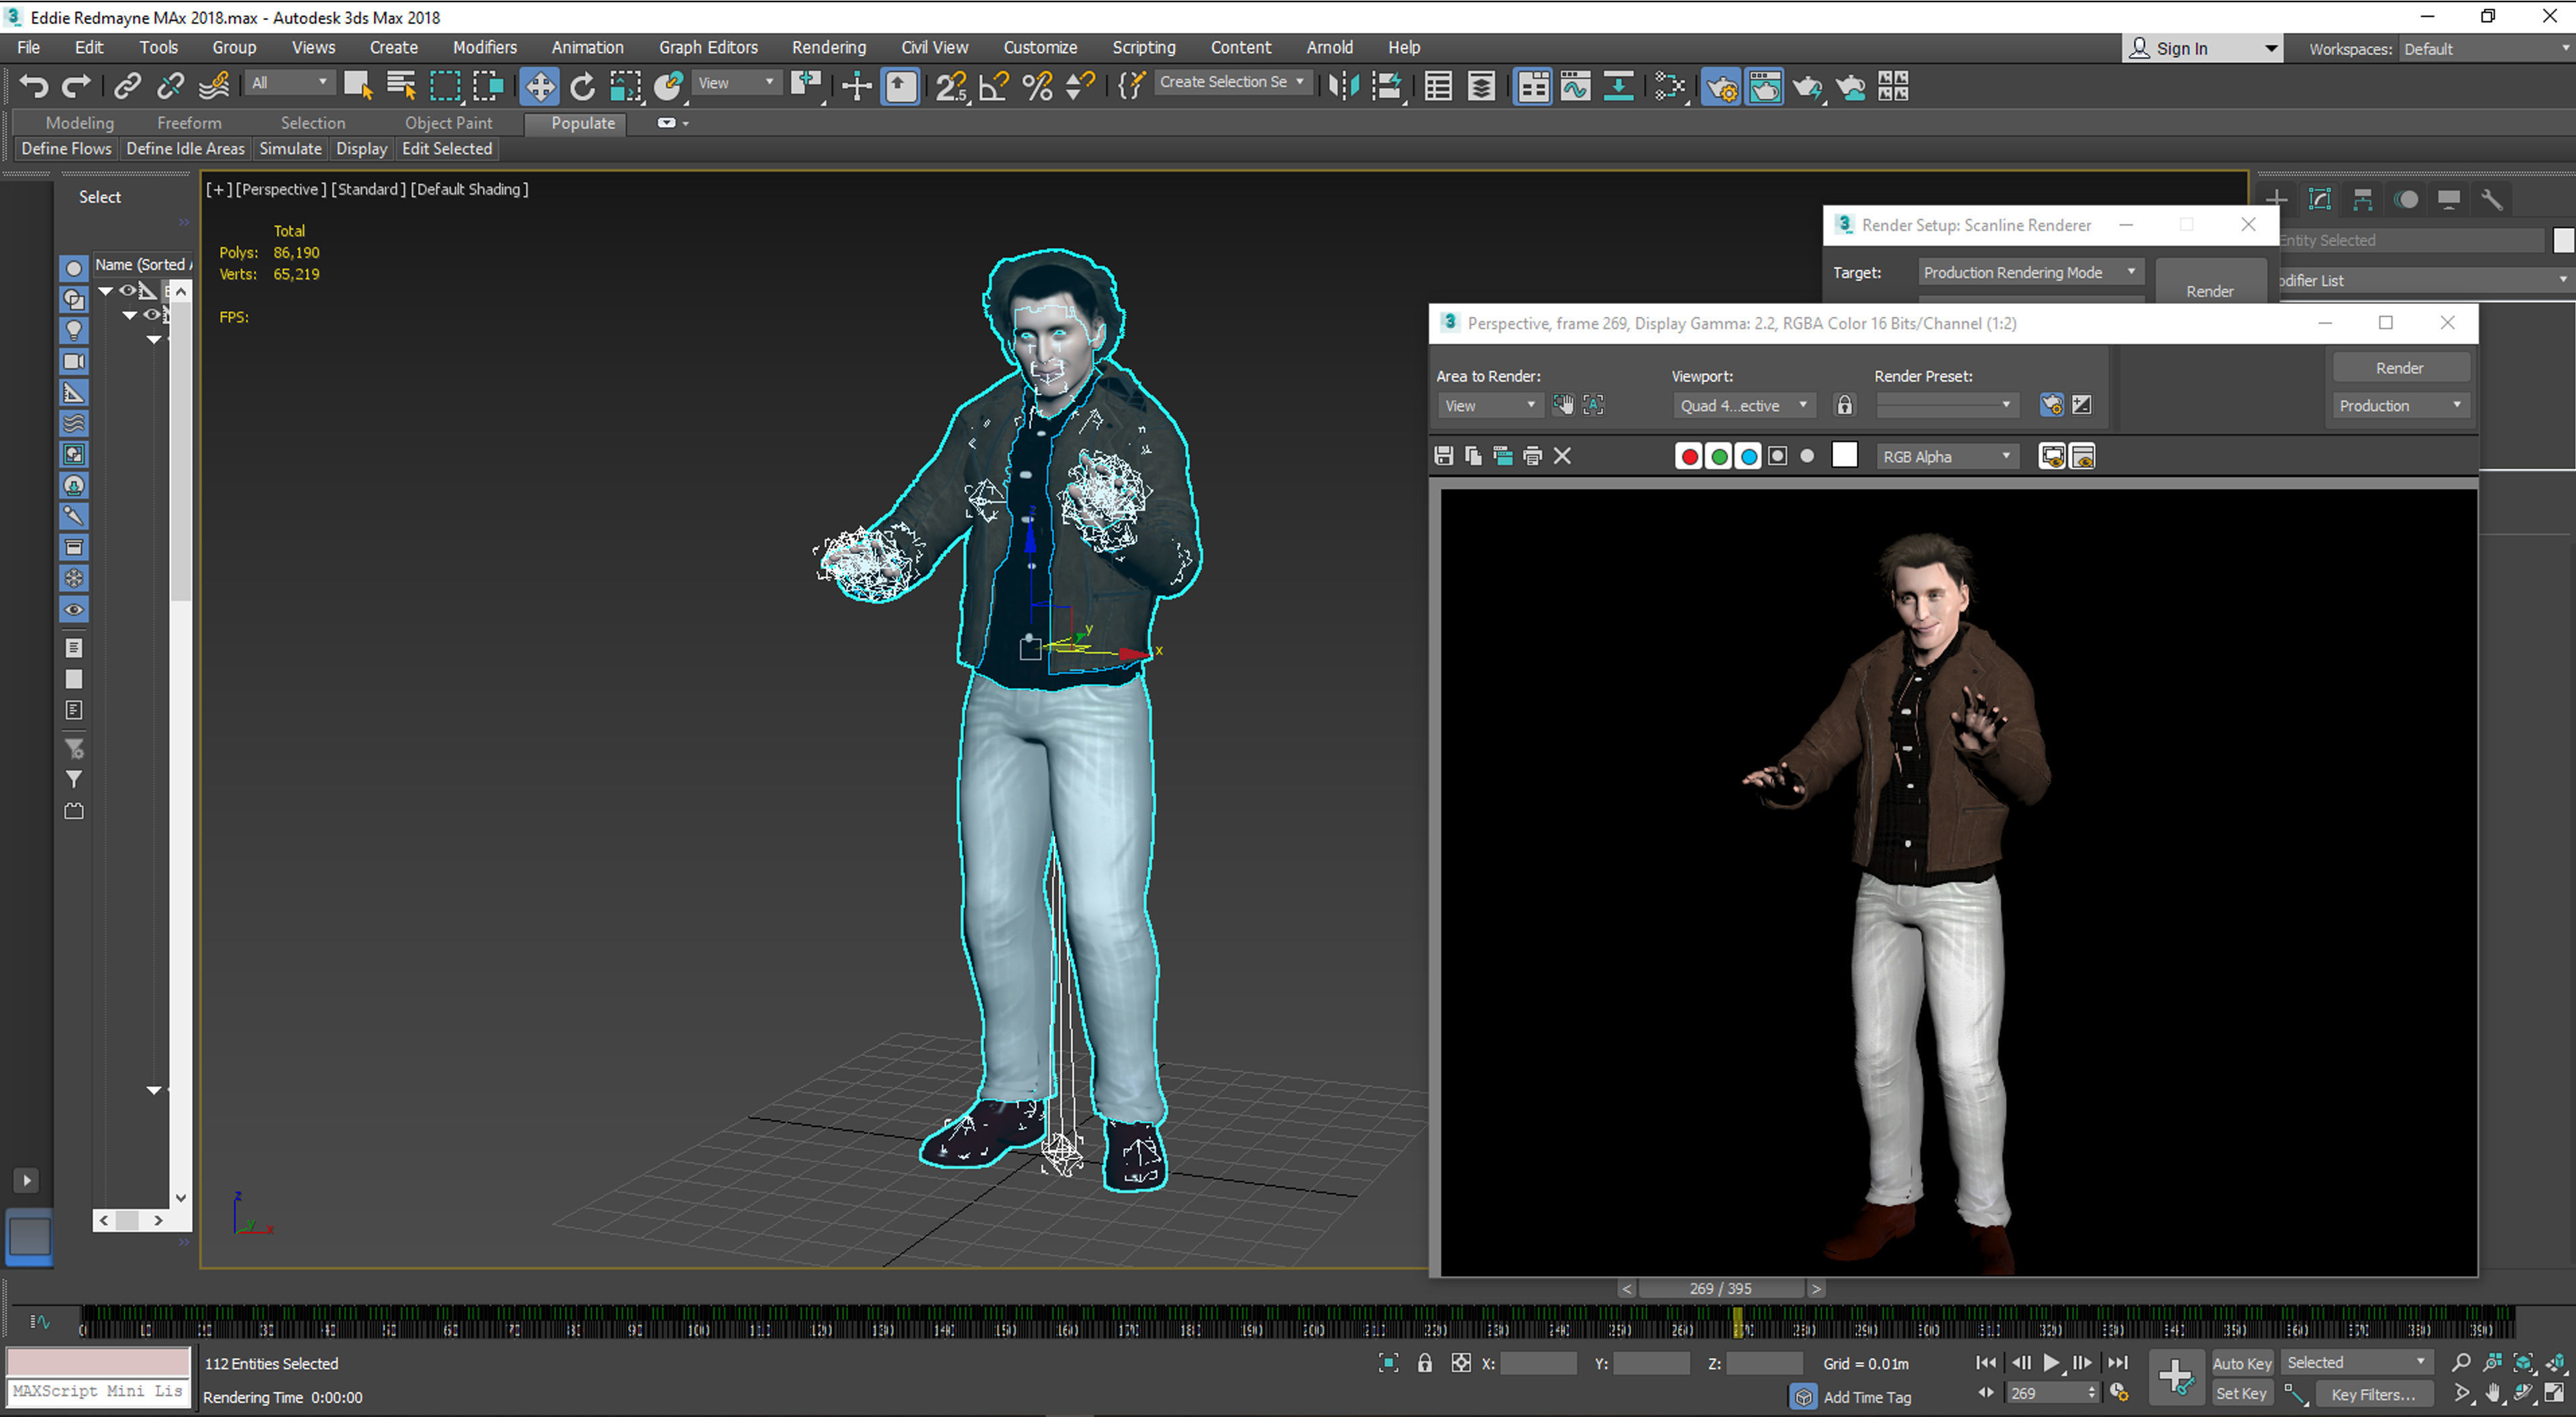The image size is (2576, 1417).
Task: Toggle the blue channel display
Action: (1748, 456)
